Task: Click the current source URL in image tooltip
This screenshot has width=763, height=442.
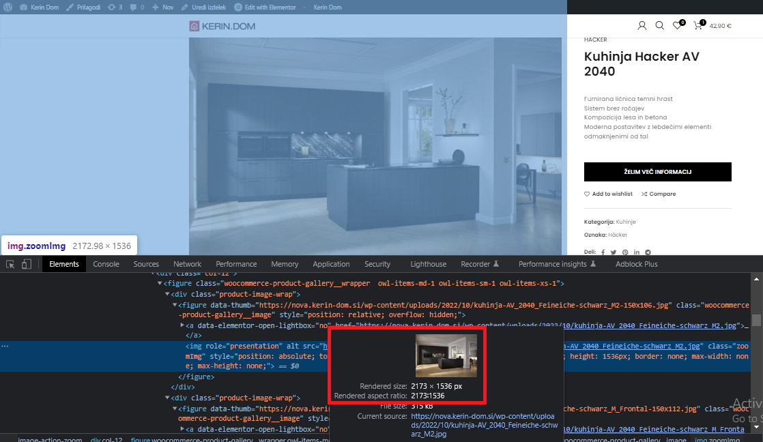Action: coord(484,425)
